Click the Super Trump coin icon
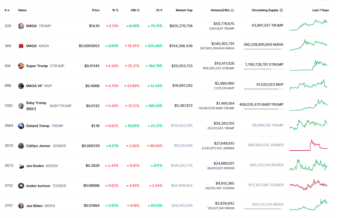This screenshot has width=337, height=218. tap(21, 66)
